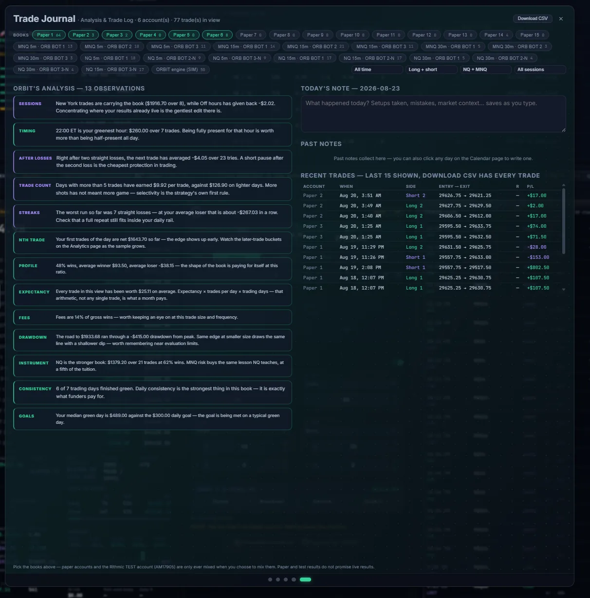Open the EXPECTANCY observation card

[x=152, y=295]
